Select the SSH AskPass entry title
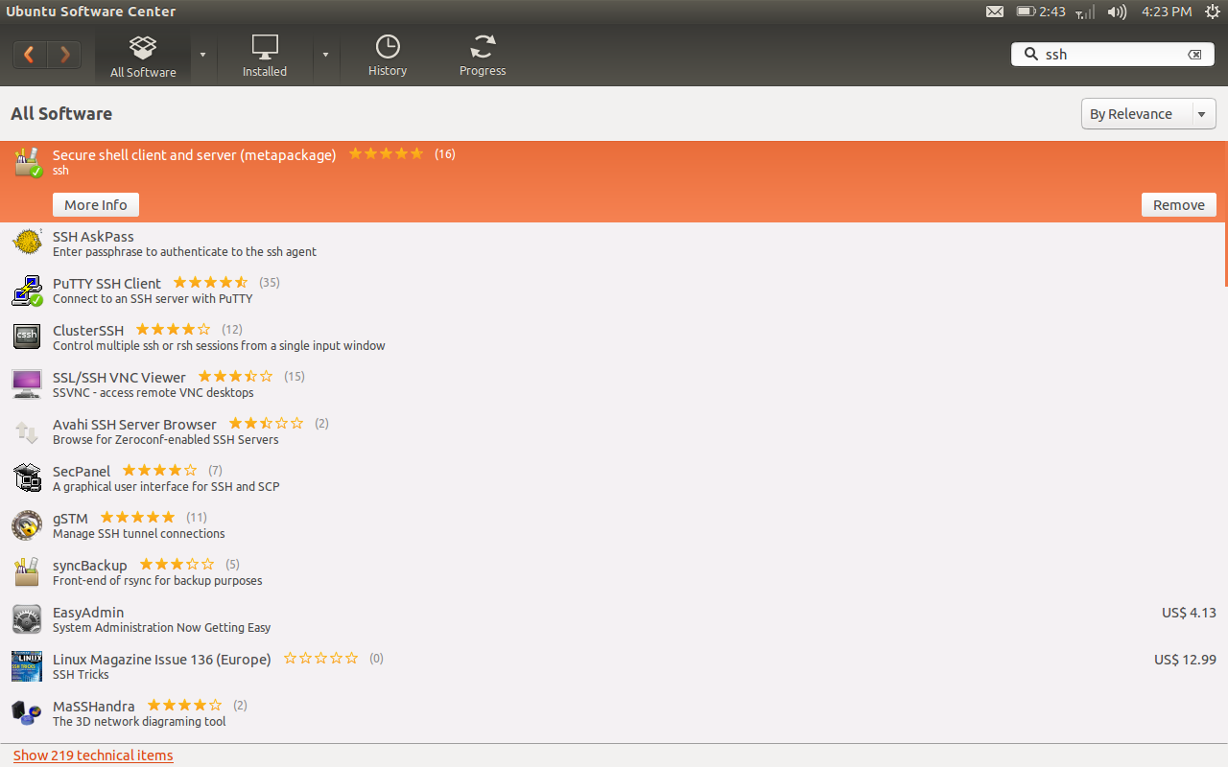 pos(93,237)
